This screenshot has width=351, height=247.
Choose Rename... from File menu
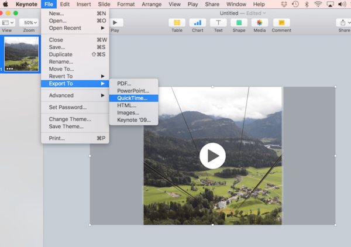(75, 62)
